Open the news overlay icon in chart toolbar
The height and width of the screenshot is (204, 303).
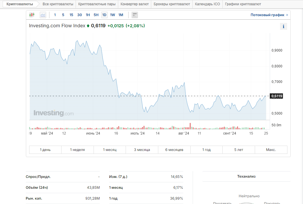(x=135, y=15)
